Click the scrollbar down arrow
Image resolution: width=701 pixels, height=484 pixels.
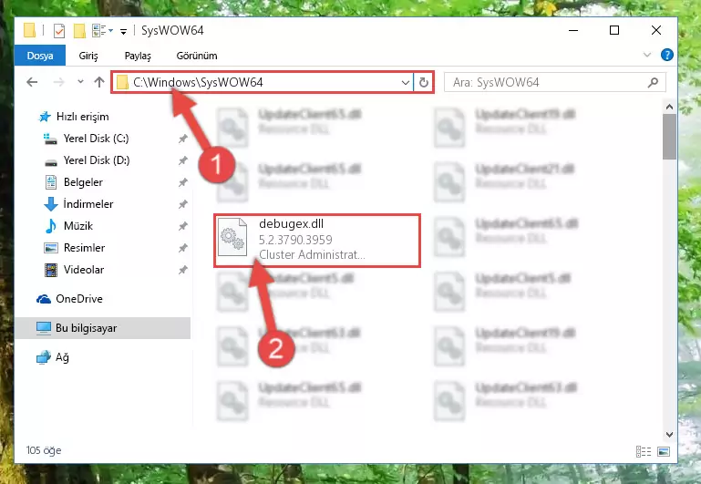(669, 435)
